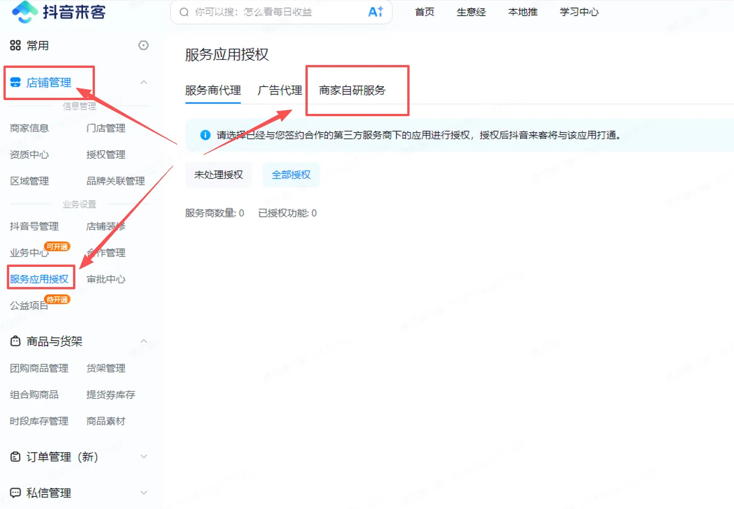Open the 商家自研服务 tab
Screen dimensions: 734x509
352,90
